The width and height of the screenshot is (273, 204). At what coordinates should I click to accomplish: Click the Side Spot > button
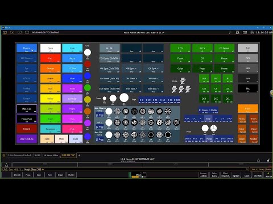131,88
